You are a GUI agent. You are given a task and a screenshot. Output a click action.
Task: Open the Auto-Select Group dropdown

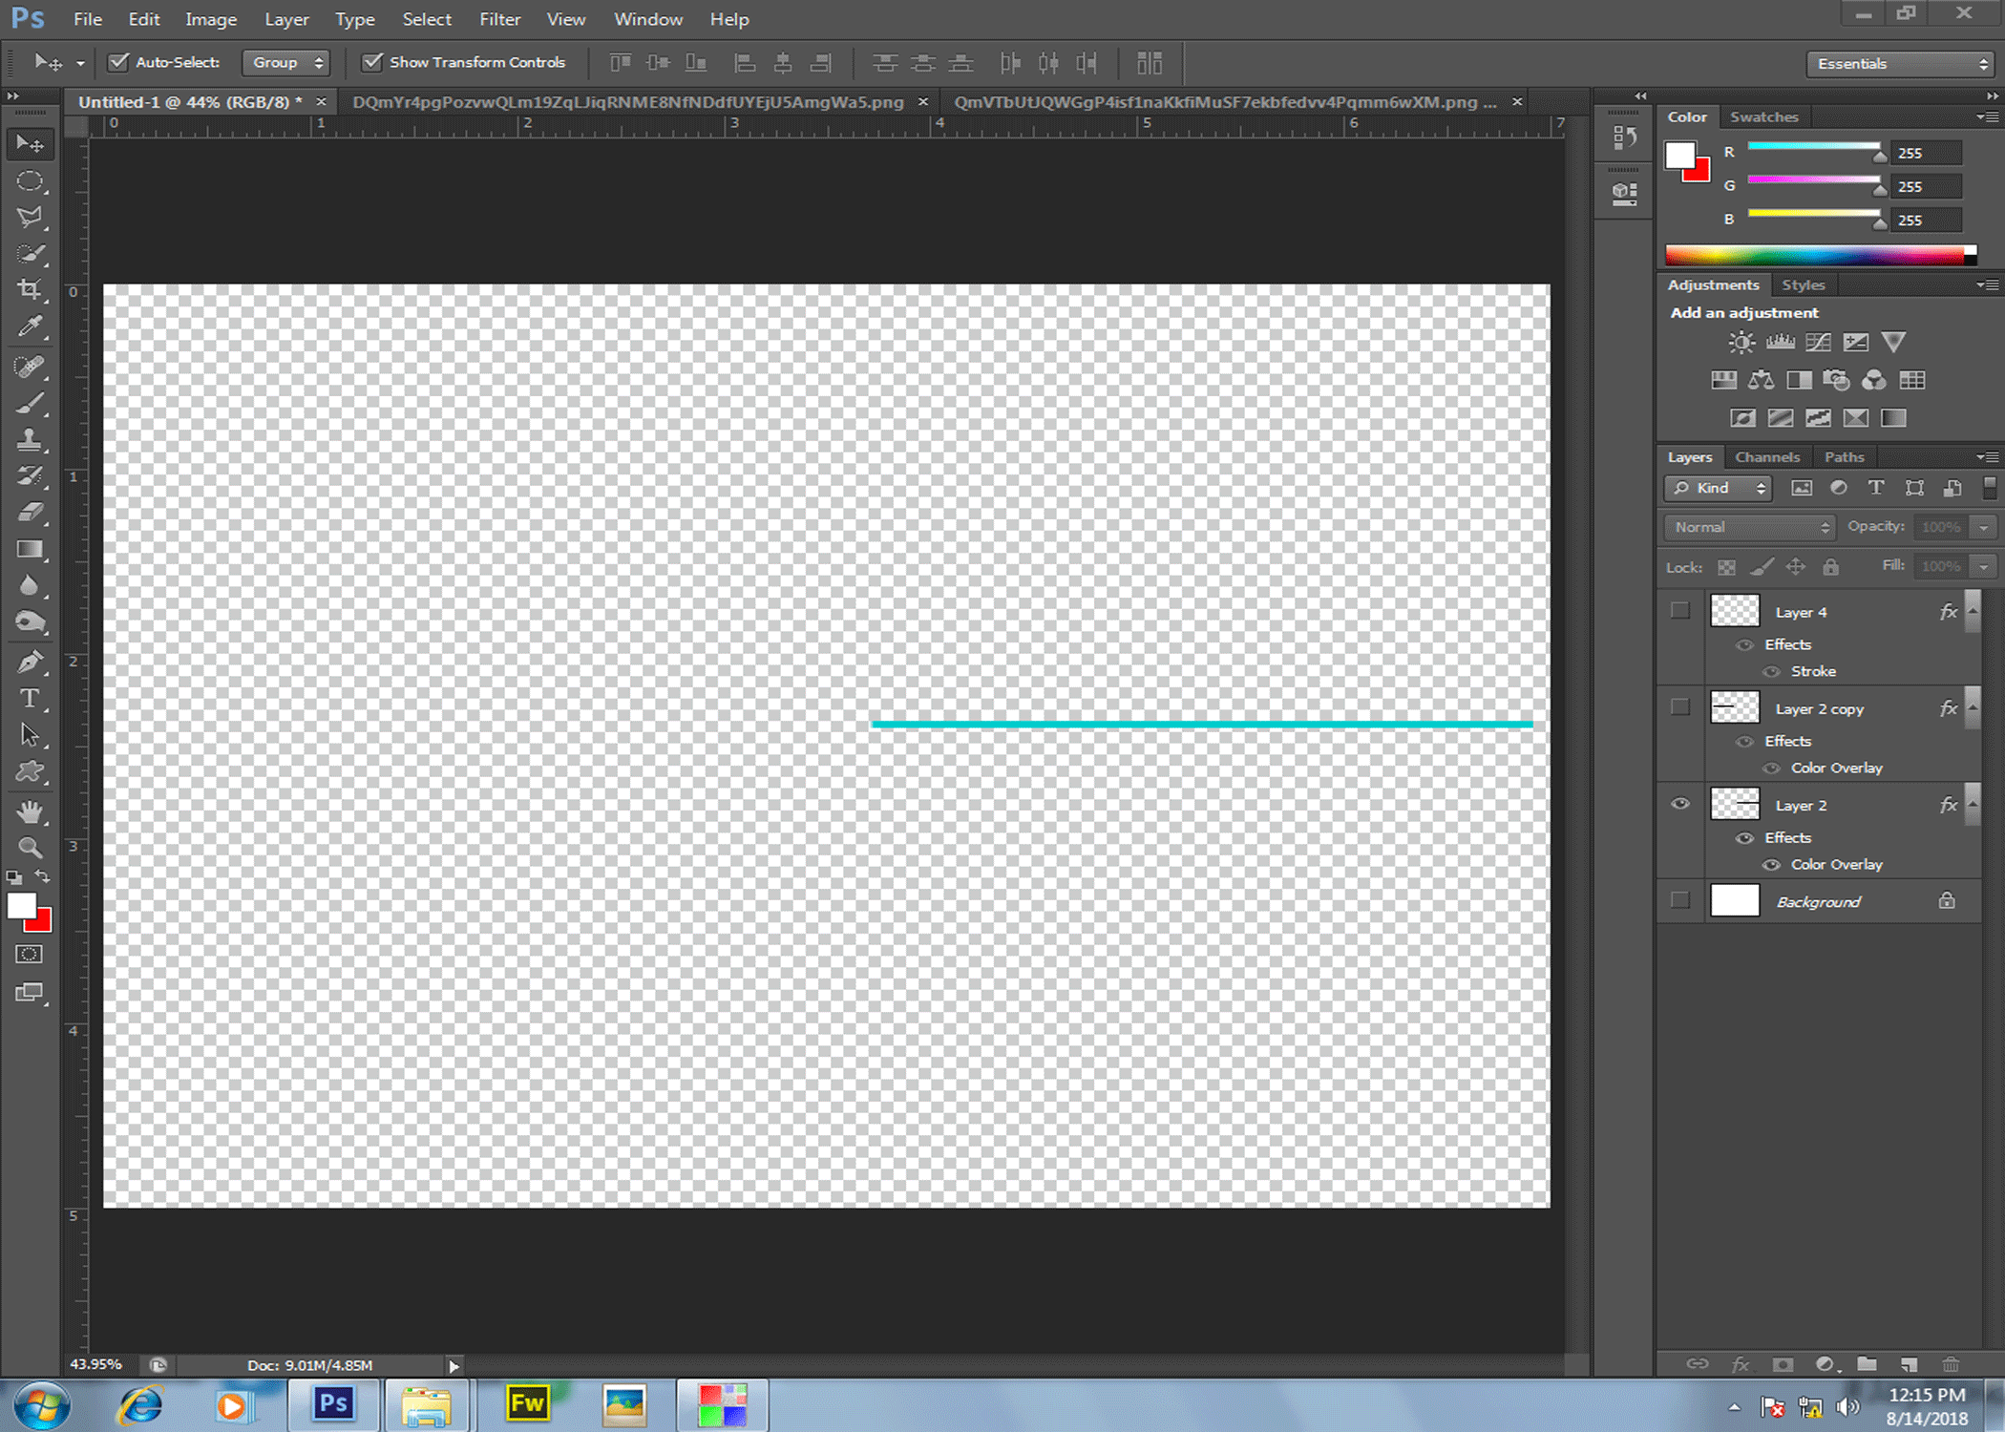pos(285,62)
